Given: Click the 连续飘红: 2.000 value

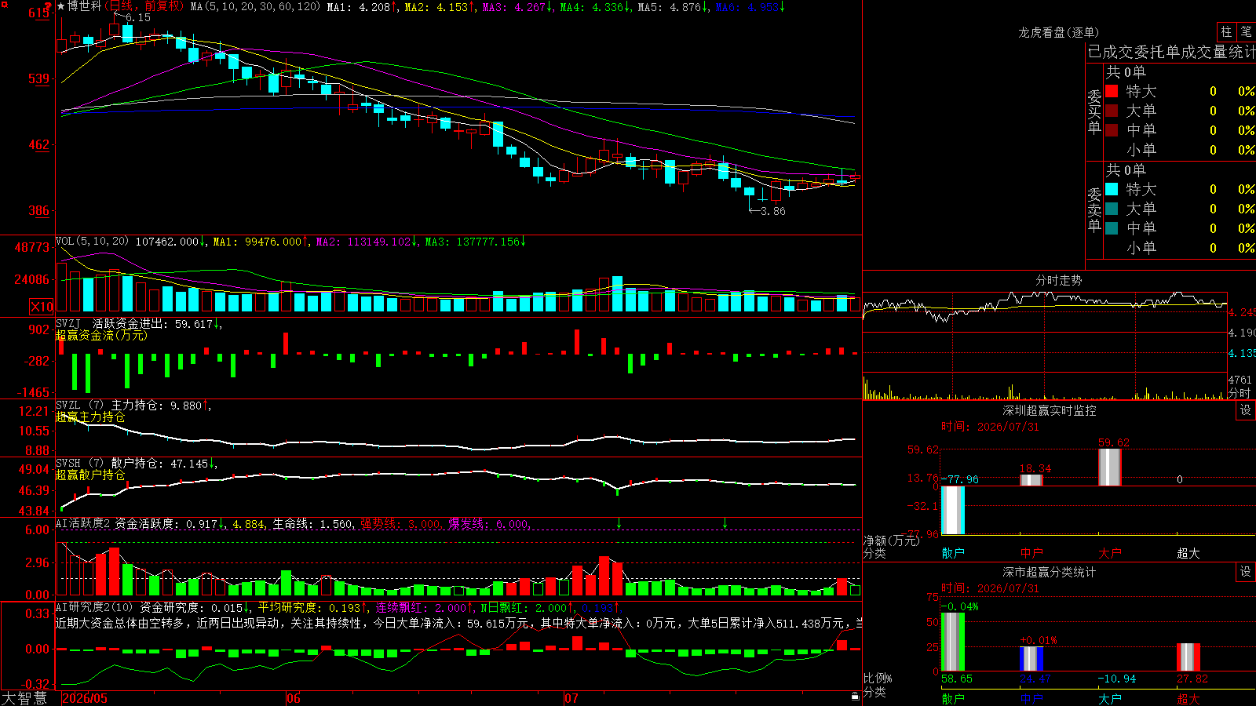Looking at the screenshot, I should point(425,607).
